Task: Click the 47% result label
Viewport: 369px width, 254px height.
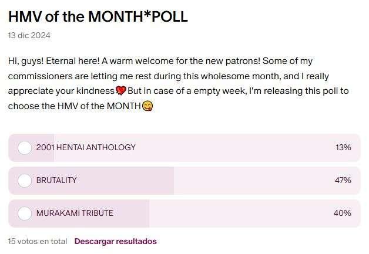Action: [x=343, y=181]
